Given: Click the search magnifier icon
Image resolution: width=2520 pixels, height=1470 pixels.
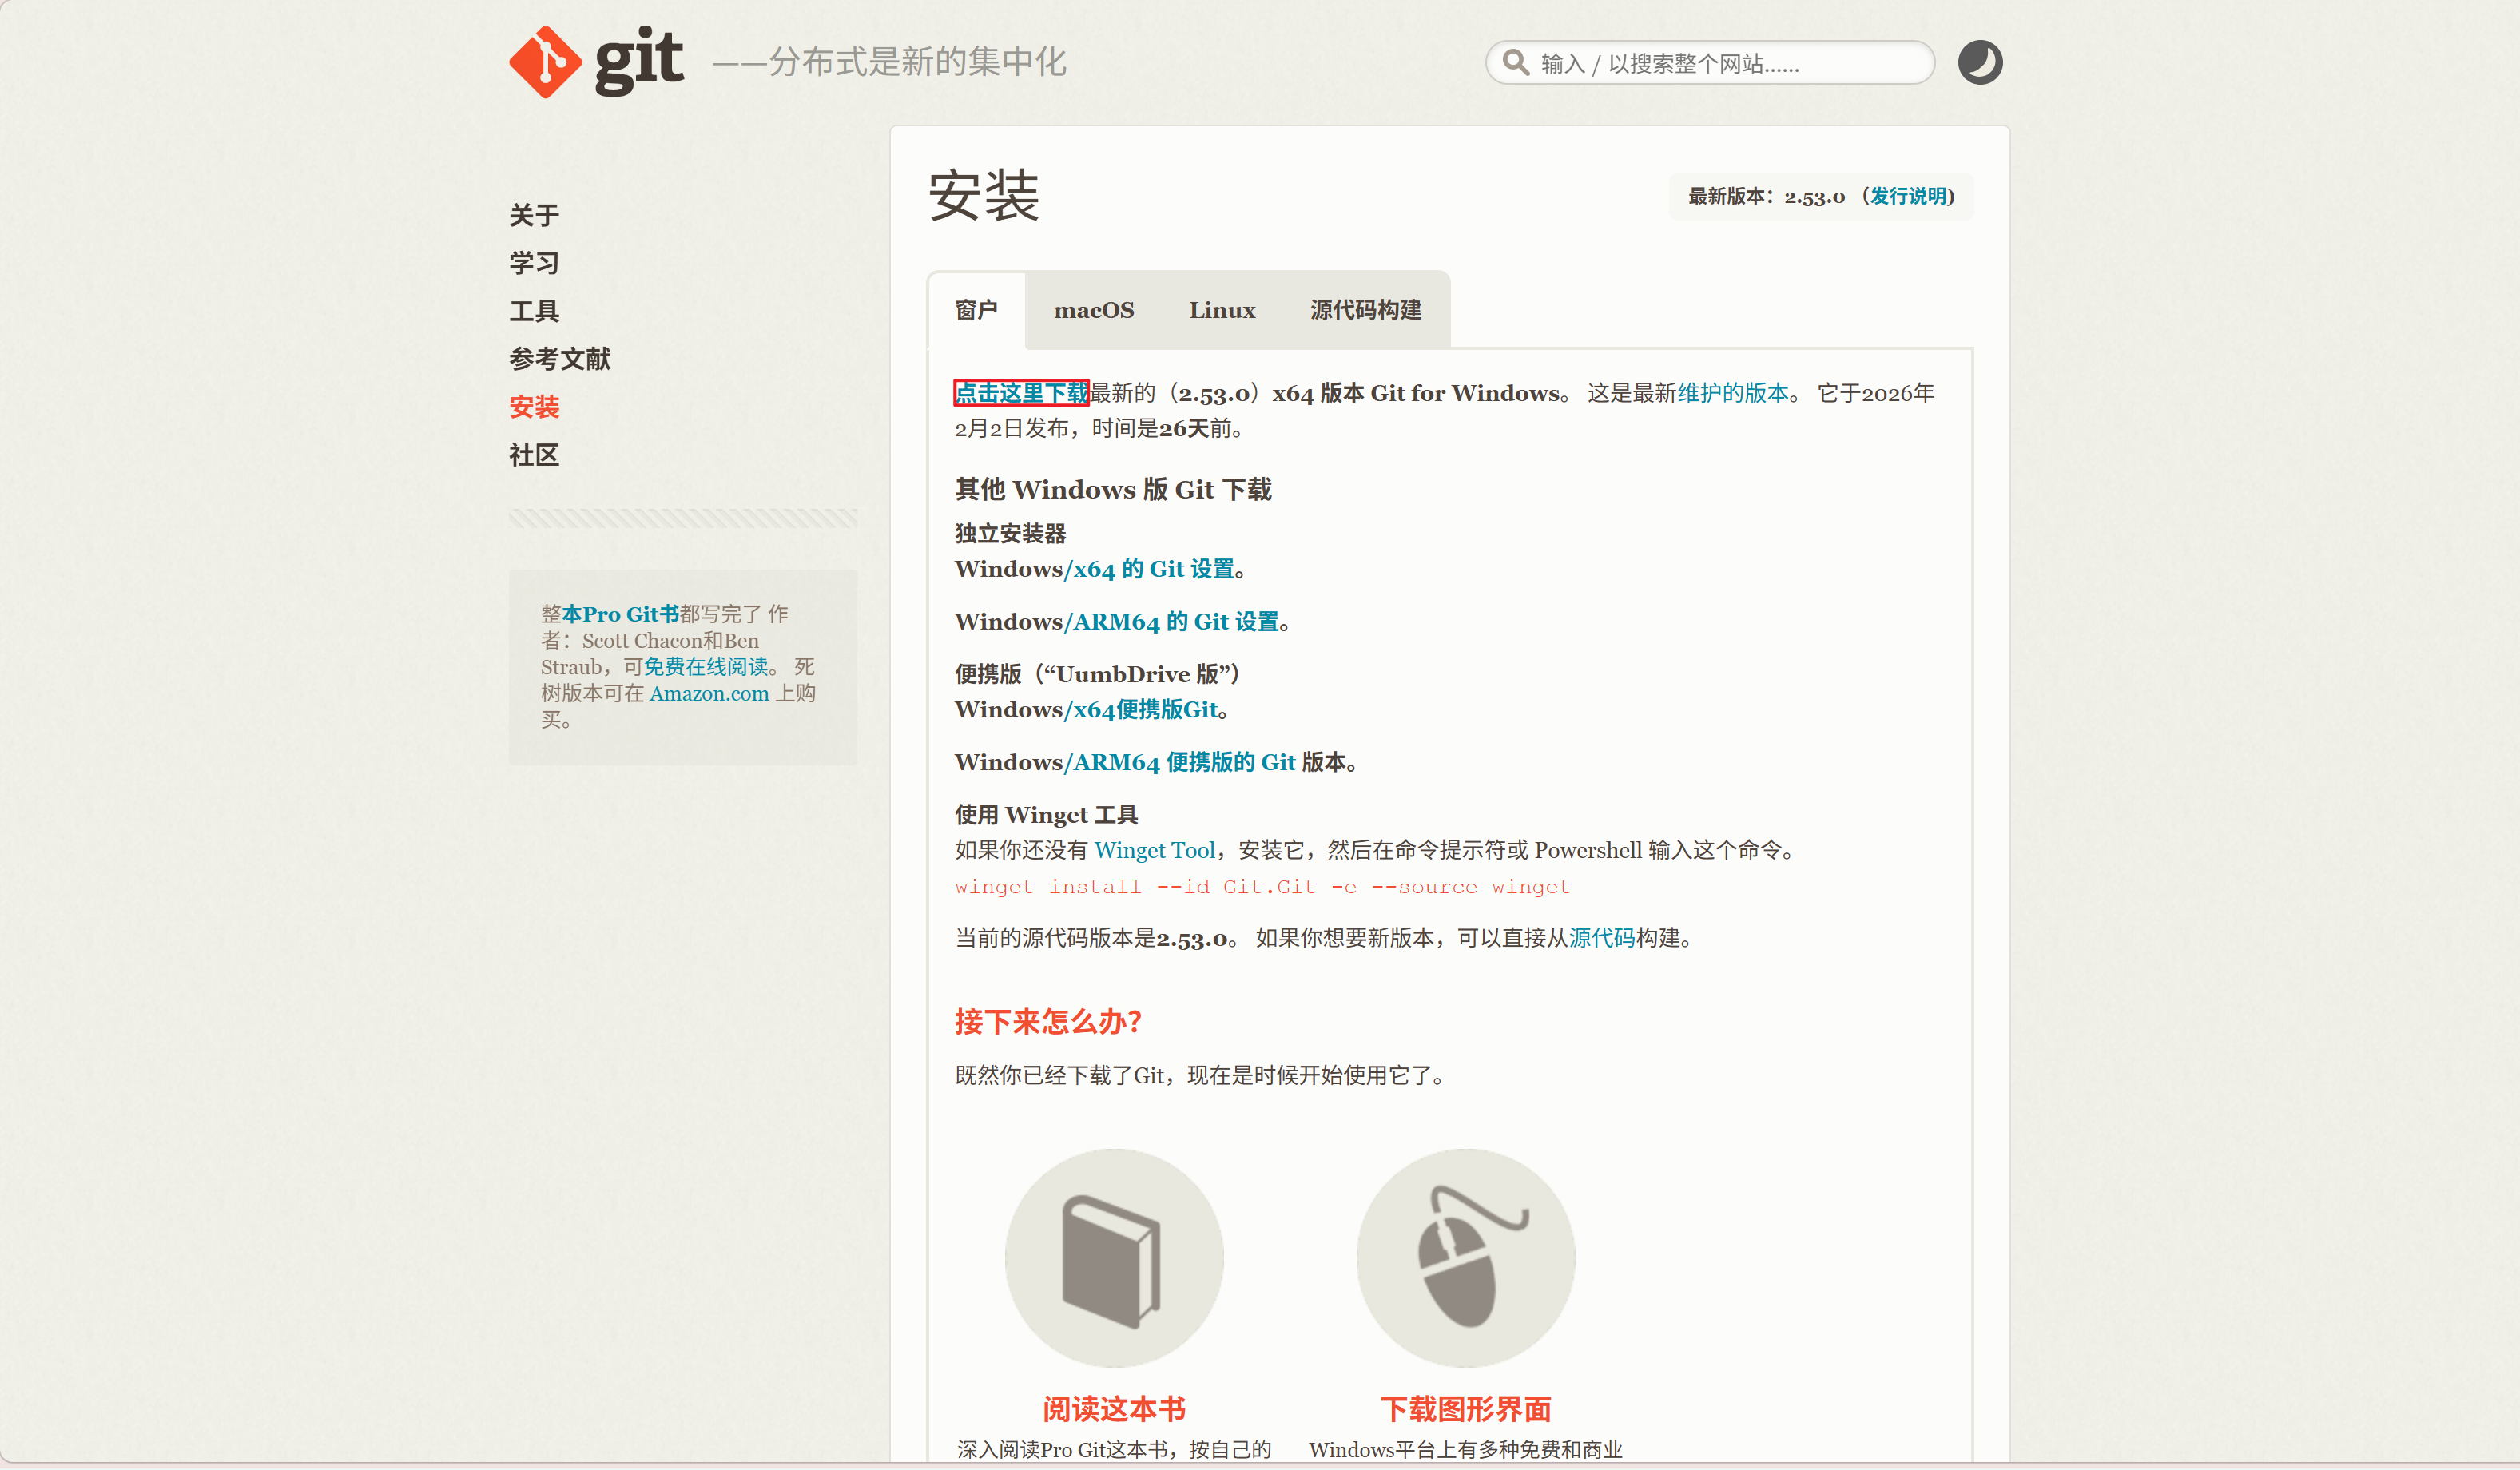Looking at the screenshot, I should tap(1516, 63).
